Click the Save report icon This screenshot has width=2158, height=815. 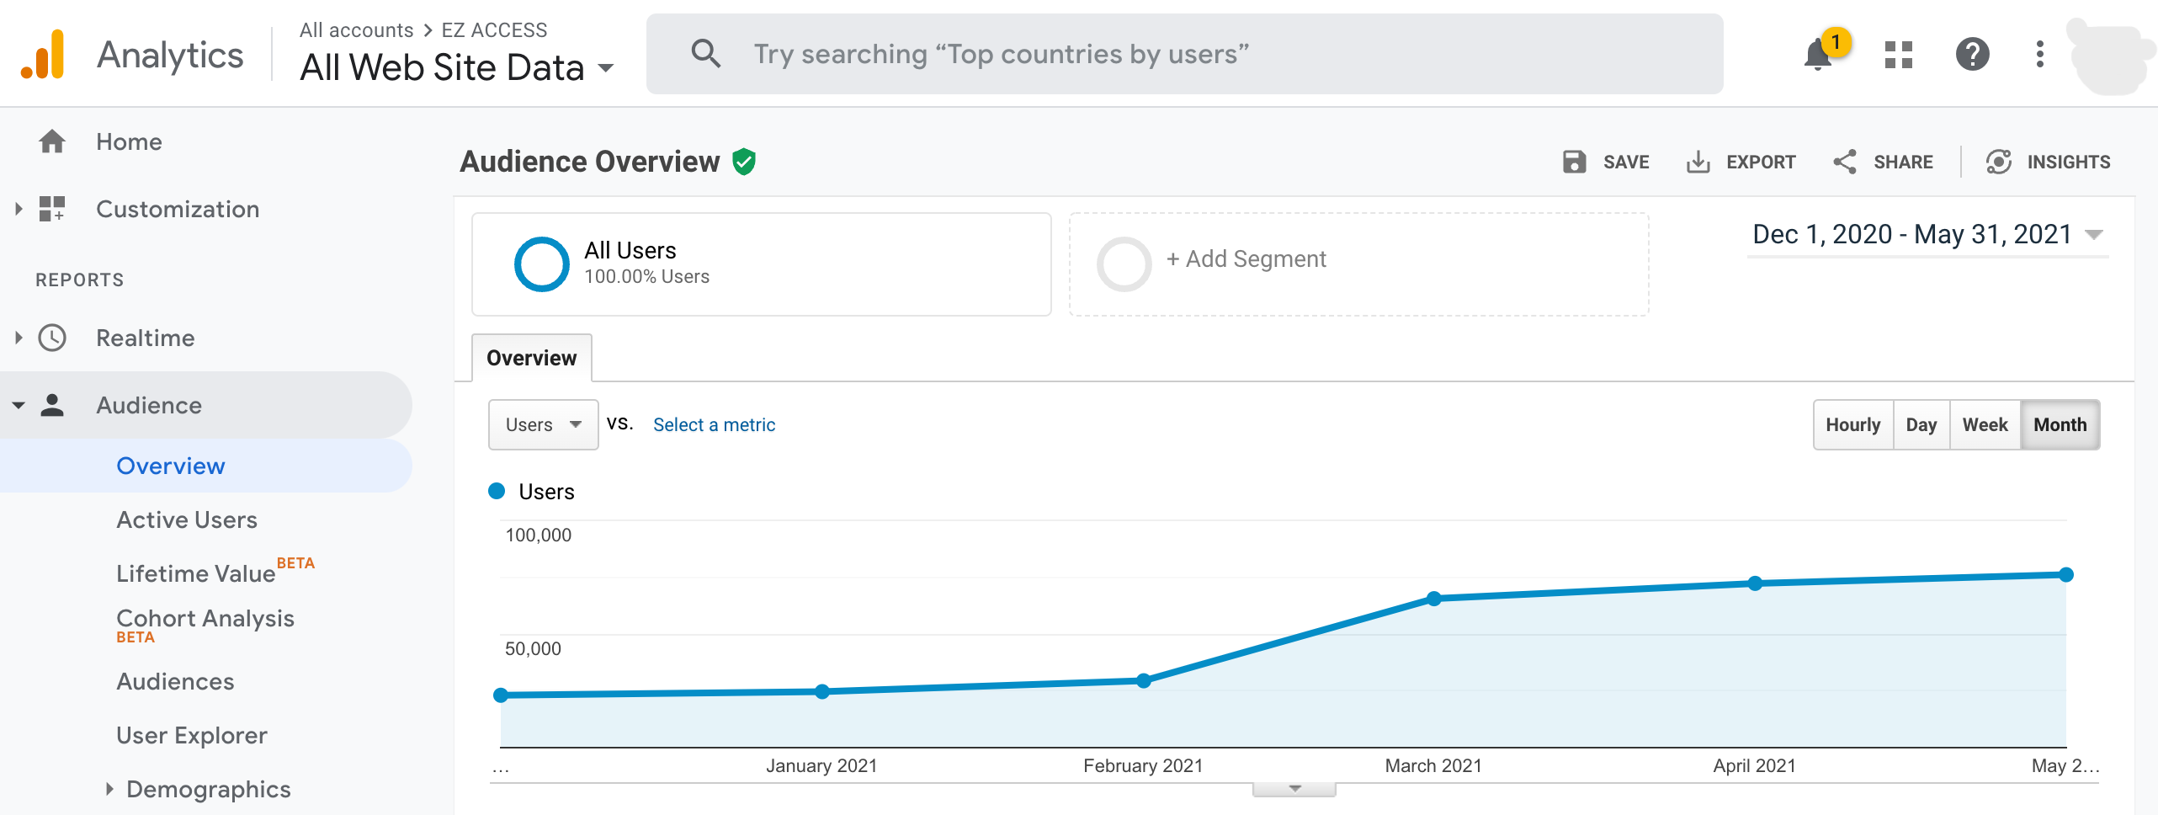(1574, 162)
